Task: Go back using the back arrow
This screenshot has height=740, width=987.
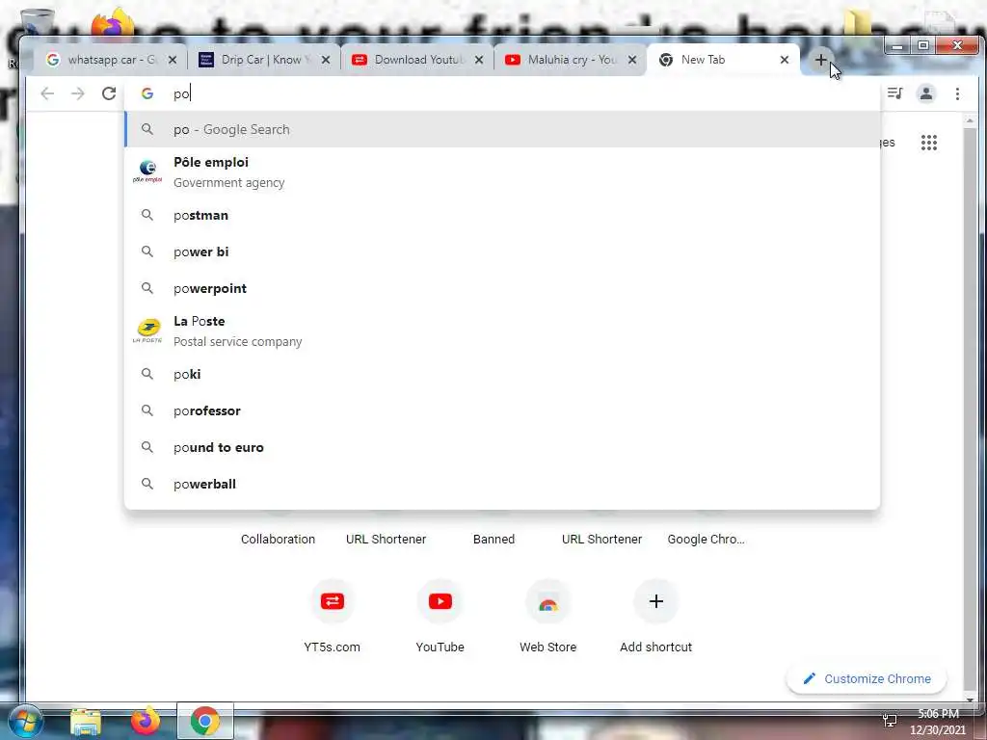Action: click(x=47, y=93)
